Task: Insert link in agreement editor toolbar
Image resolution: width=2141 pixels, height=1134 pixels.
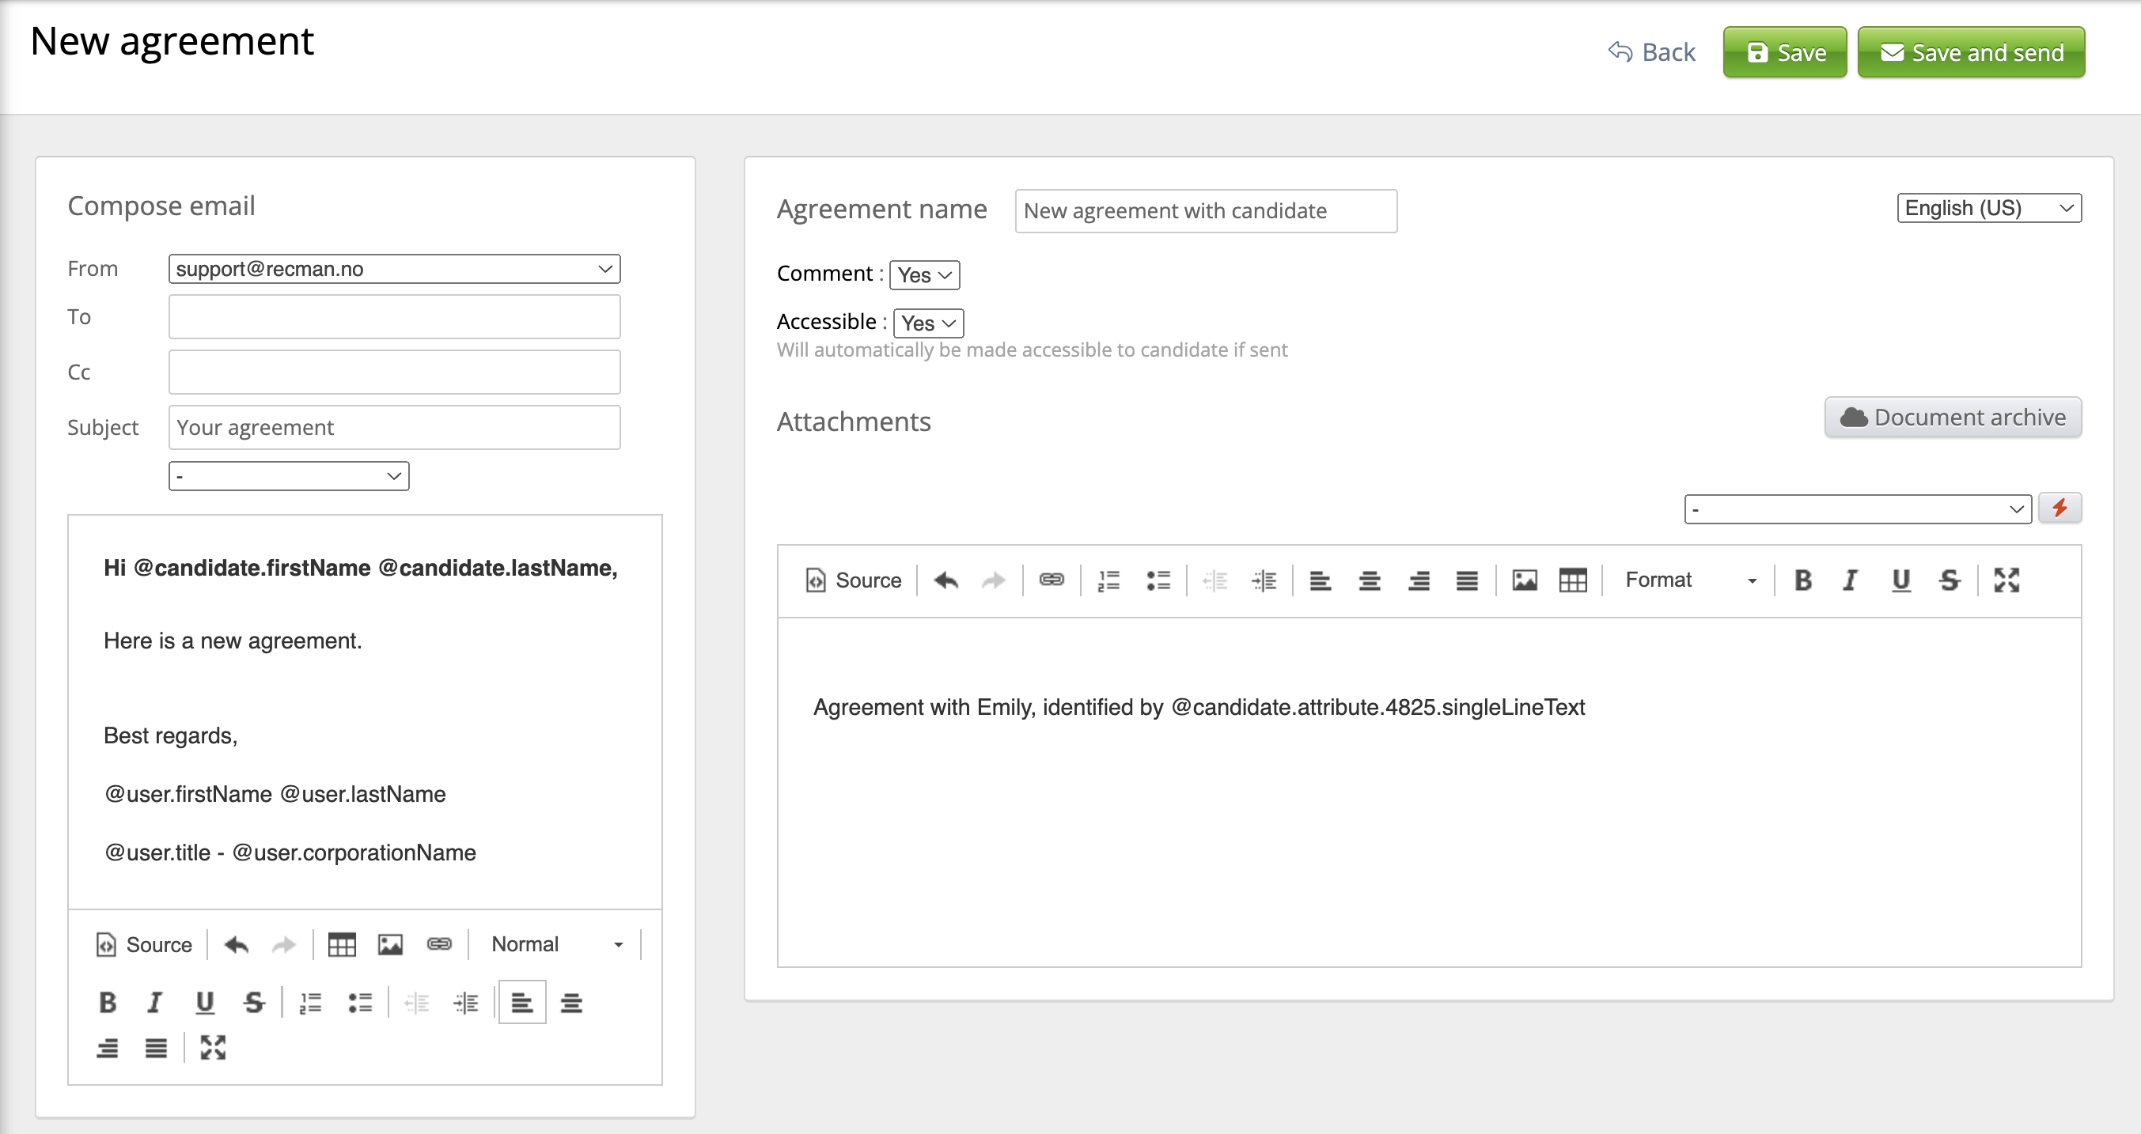Action: 1052,580
